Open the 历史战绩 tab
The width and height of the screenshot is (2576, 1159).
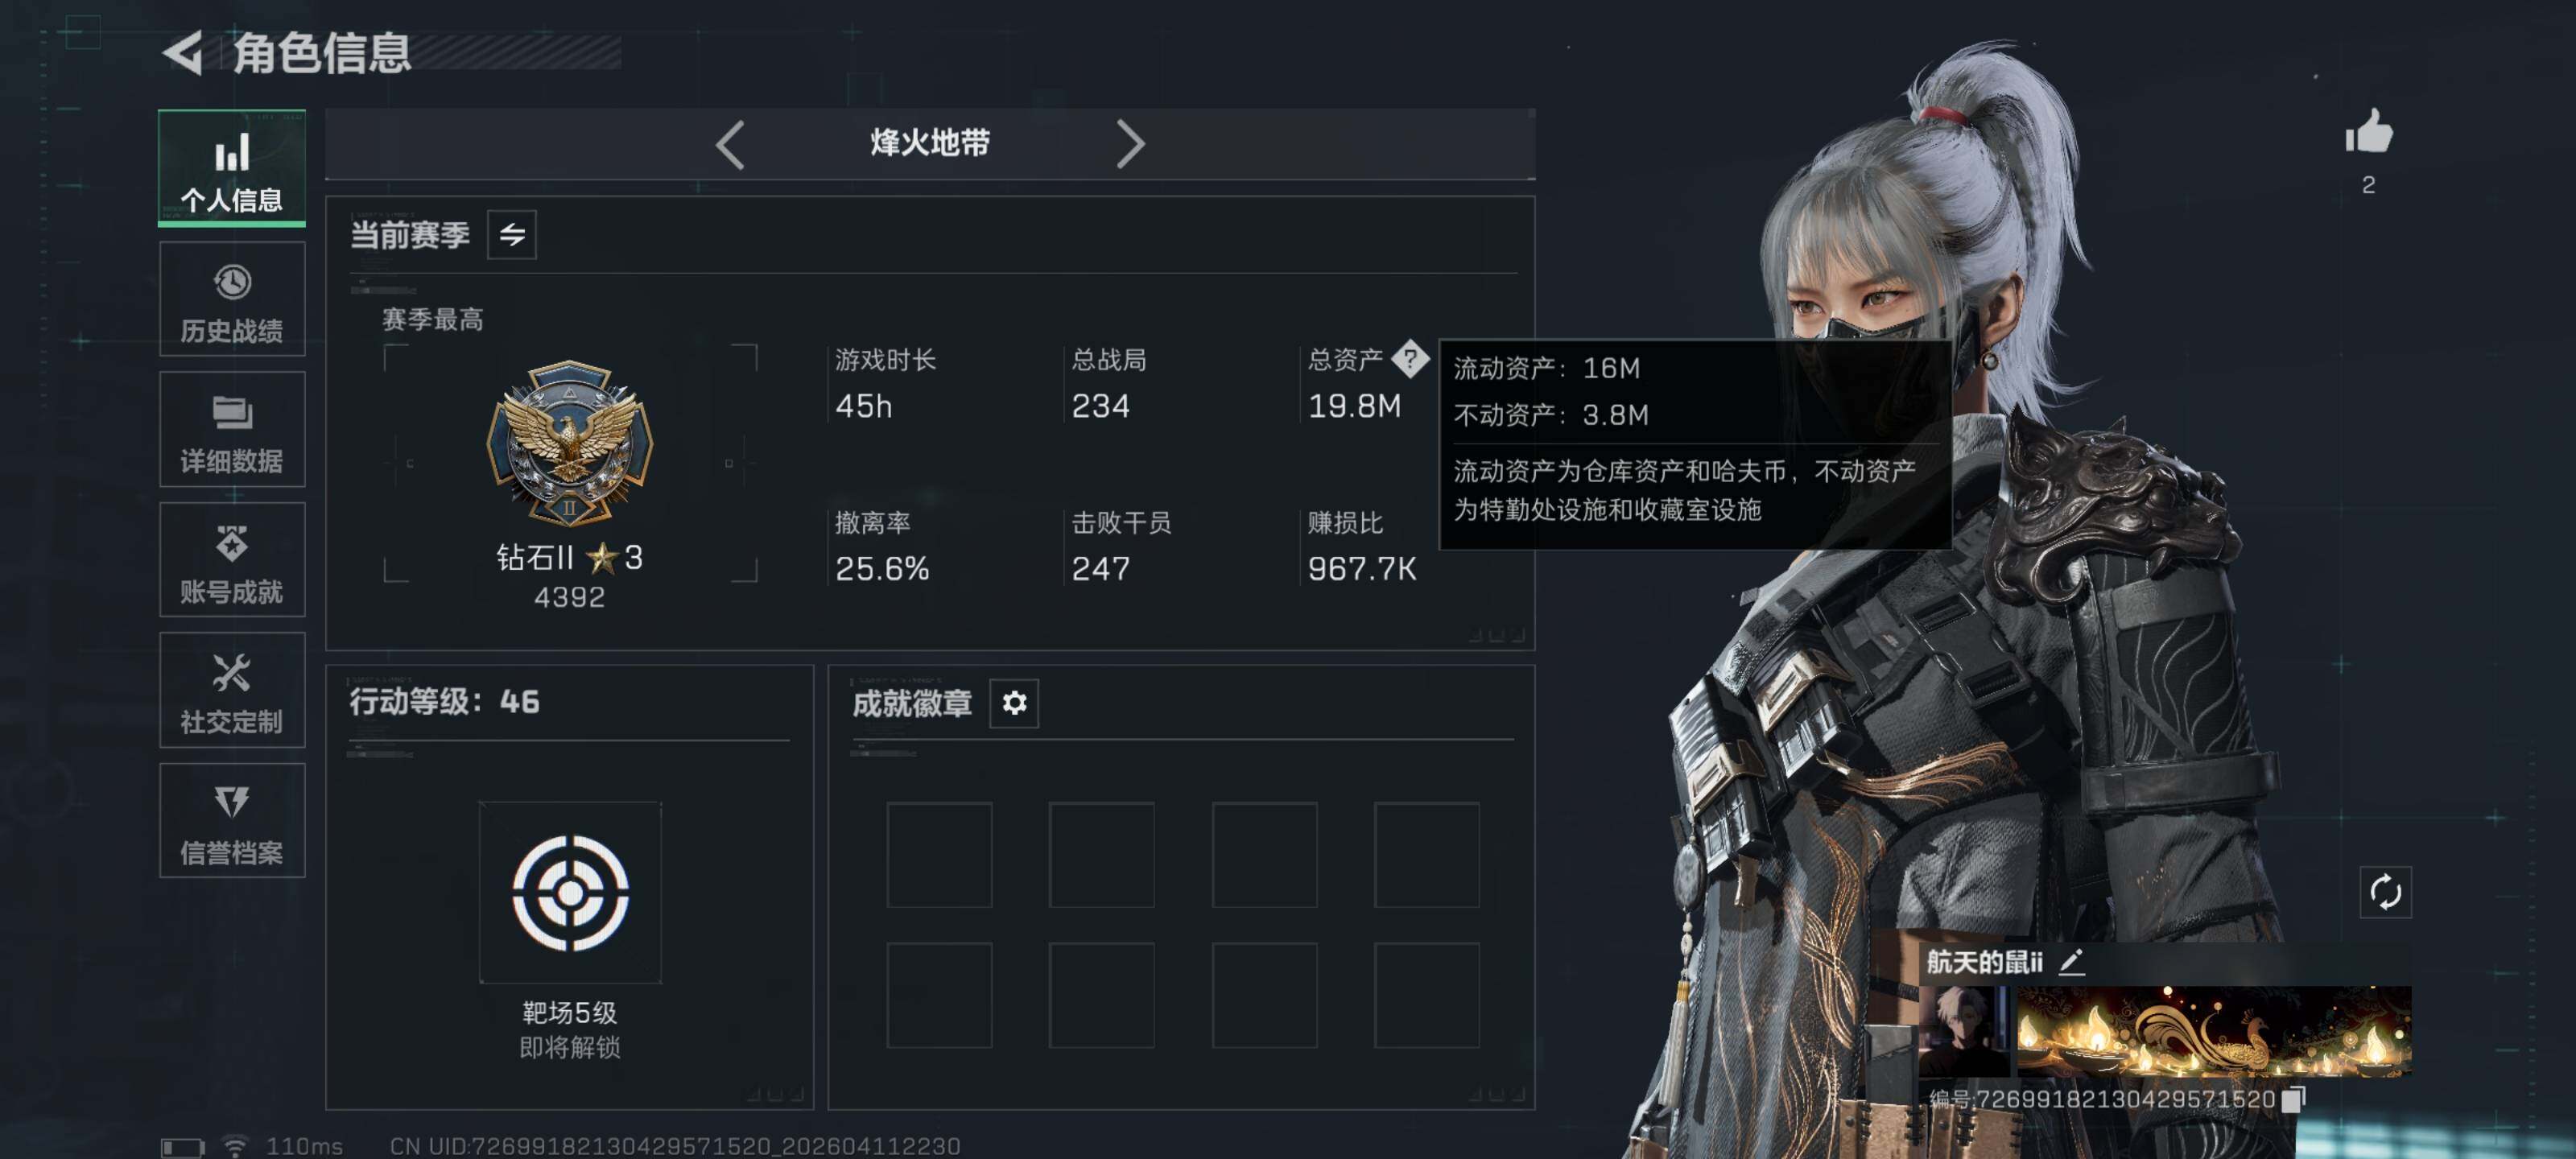[232, 299]
